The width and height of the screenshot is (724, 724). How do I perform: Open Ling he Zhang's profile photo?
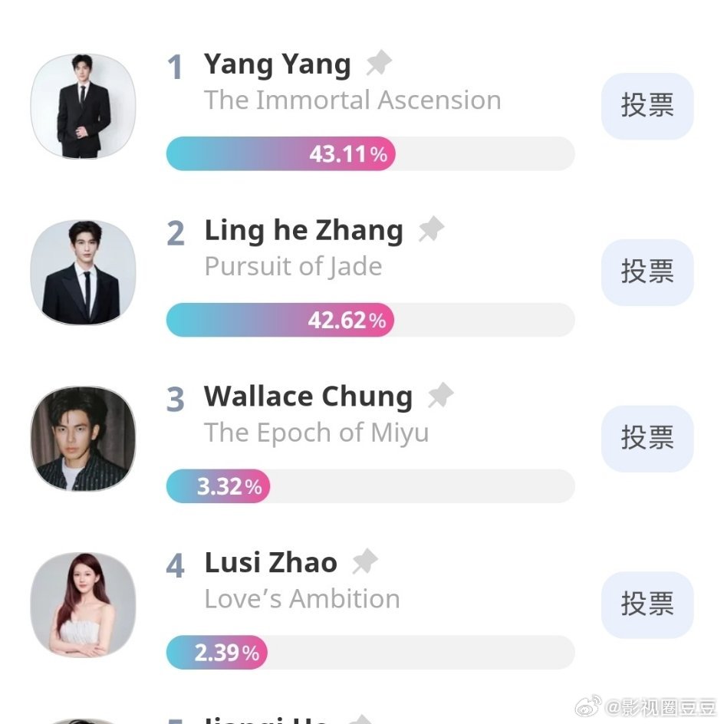click(x=83, y=272)
